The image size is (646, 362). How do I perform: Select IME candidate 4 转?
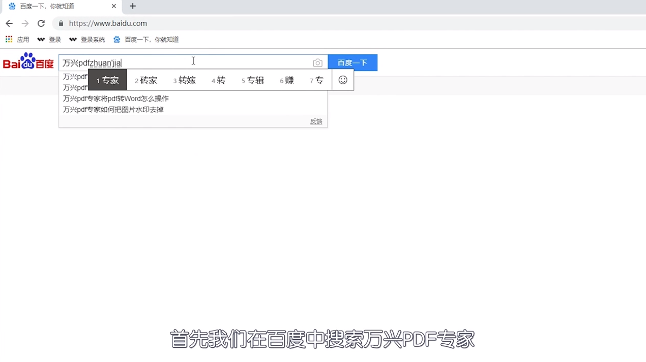[x=218, y=80]
